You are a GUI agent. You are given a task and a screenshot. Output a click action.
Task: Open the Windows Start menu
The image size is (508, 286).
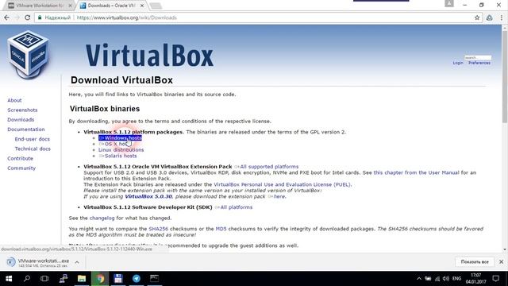(9, 279)
